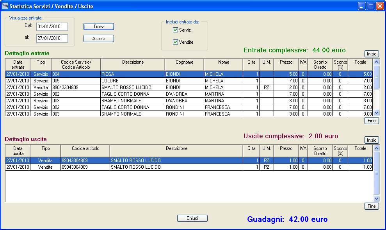Click the uscite table scroll down arrow
This screenshot has height=230, width=386.
[376, 198]
